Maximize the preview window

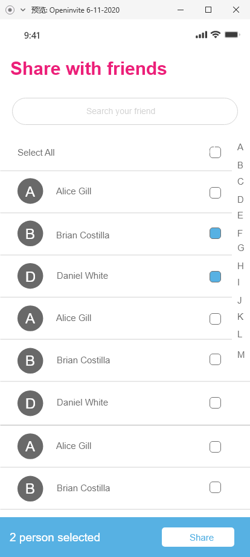(x=208, y=10)
